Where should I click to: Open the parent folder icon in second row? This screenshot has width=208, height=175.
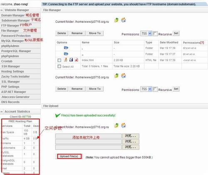66,54
